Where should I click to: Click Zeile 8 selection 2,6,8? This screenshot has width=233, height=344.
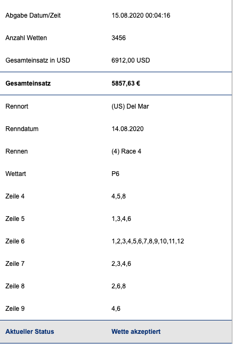coord(118,286)
